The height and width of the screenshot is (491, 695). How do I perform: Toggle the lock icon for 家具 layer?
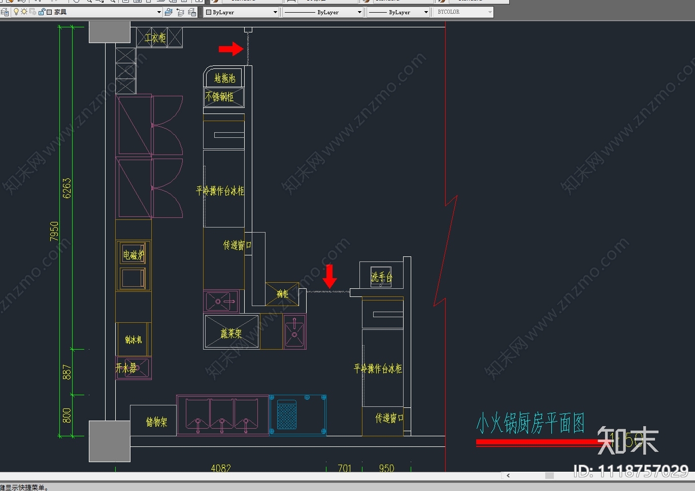tap(42, 12)
